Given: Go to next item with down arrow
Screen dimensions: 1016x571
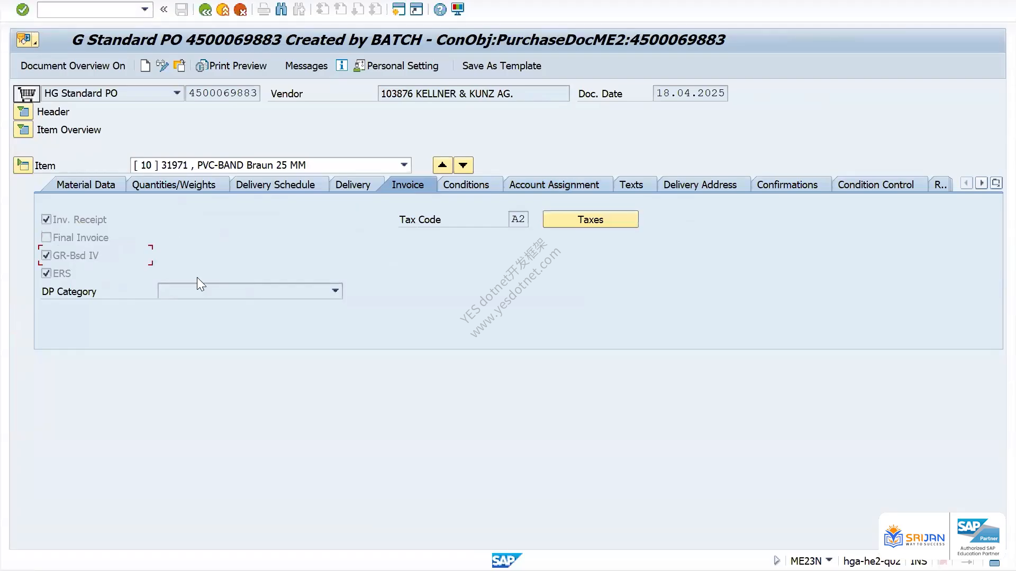Looking at the screenshot, I should coord(464,165).
